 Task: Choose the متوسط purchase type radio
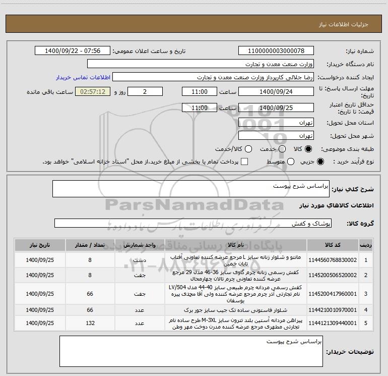coord(291,162)
